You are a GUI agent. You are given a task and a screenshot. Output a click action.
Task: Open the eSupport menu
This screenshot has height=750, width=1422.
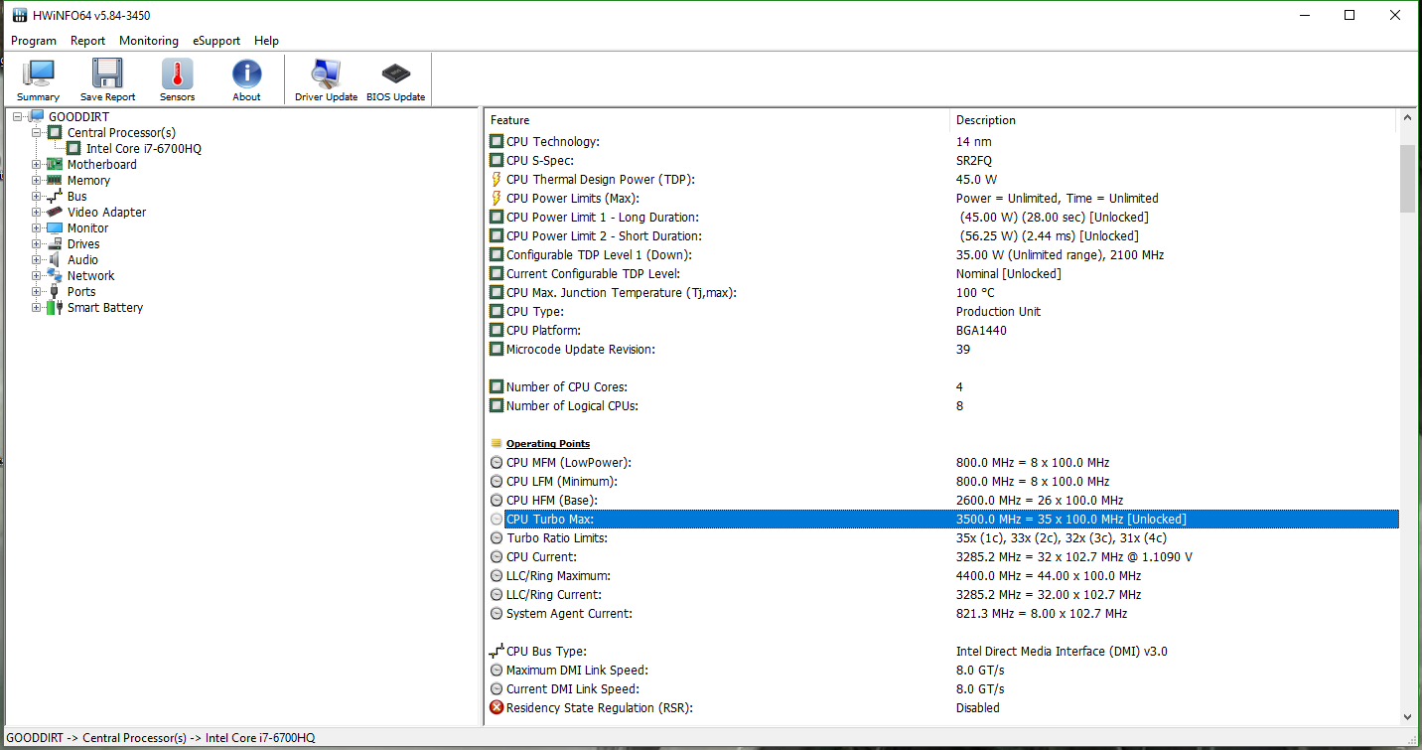[x=216, y=41]
